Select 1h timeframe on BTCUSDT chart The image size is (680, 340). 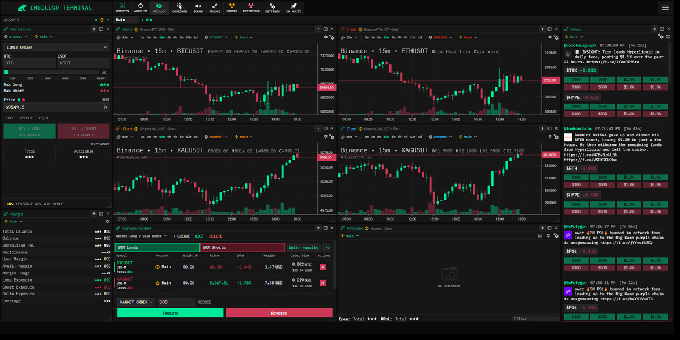point(168,37)
